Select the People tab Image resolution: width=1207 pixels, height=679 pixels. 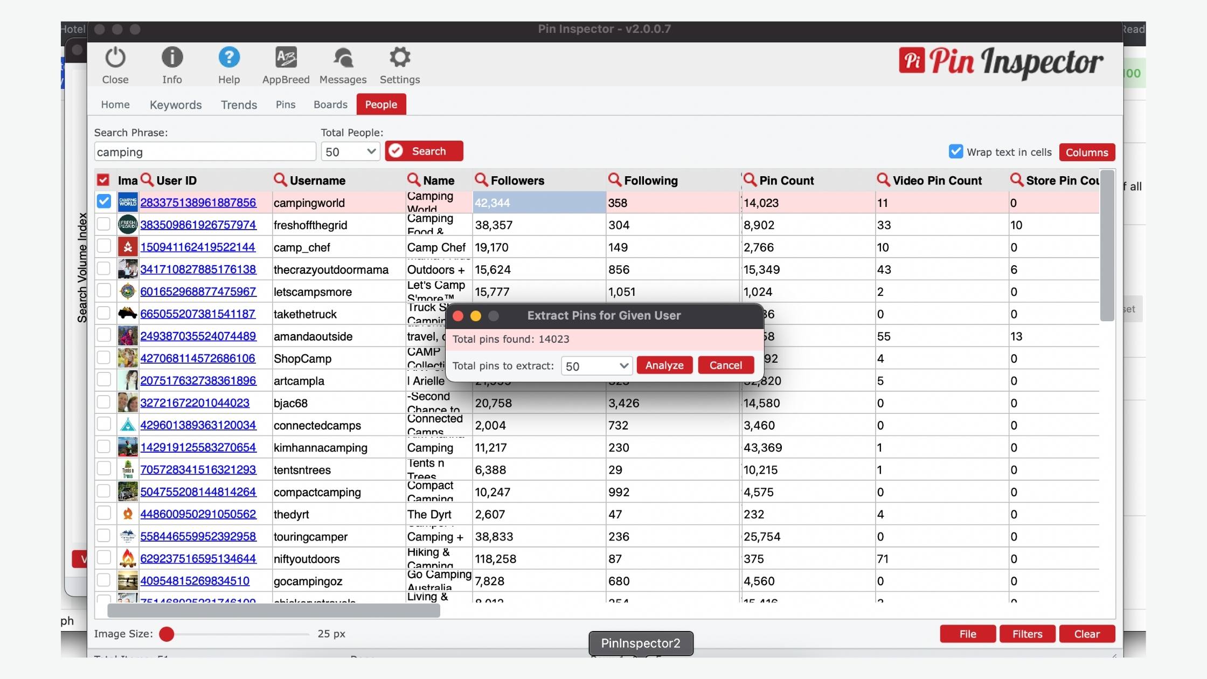point(381,104)
